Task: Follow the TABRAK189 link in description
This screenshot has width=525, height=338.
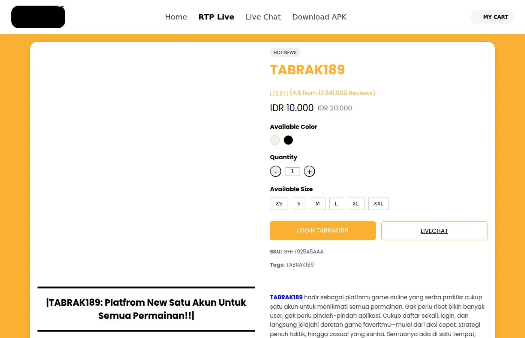Action: coord(286,297)
